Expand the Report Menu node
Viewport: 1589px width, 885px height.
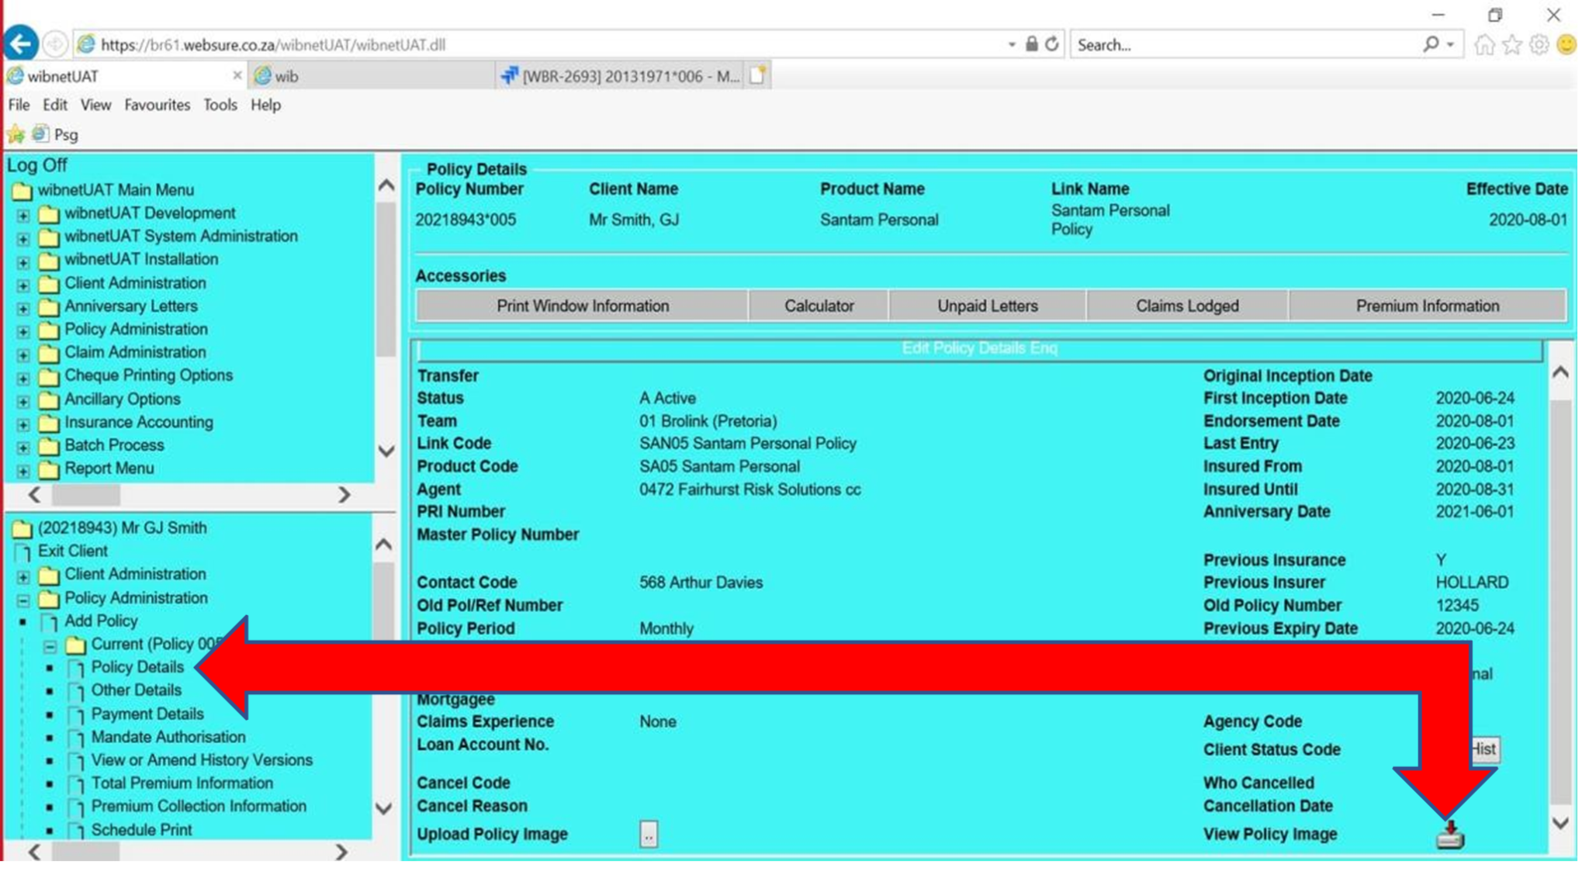click(x=23, y=470)
